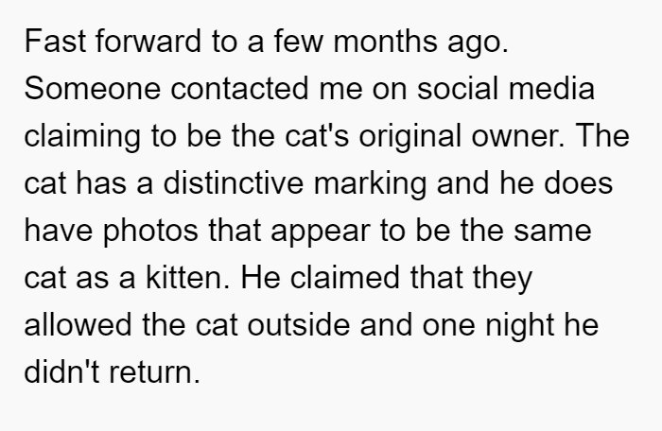The width and height of the screenshot is (662, 431).
Task: Click the word "social" in second line
Action: 458,89
